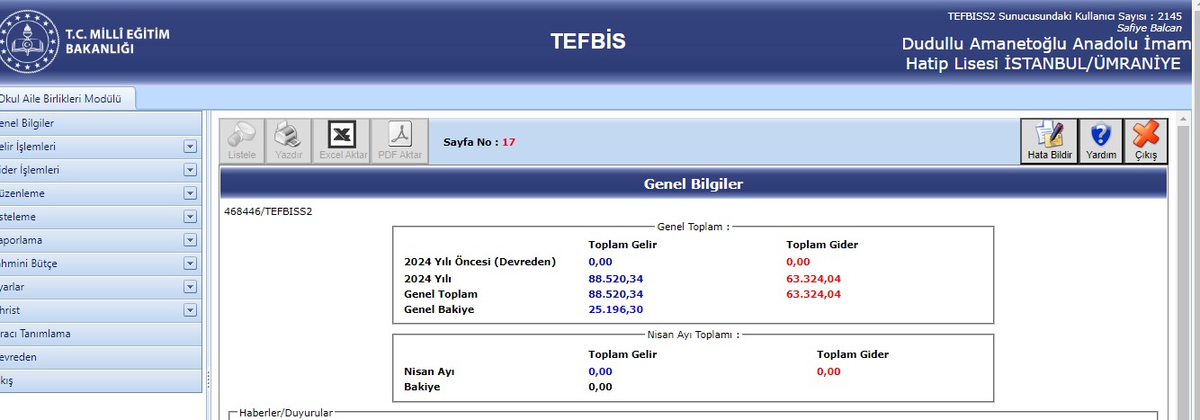Screen dimensions: 1200x420
Task: Click the Yazdır printer icon
Action: pos(289,141)
